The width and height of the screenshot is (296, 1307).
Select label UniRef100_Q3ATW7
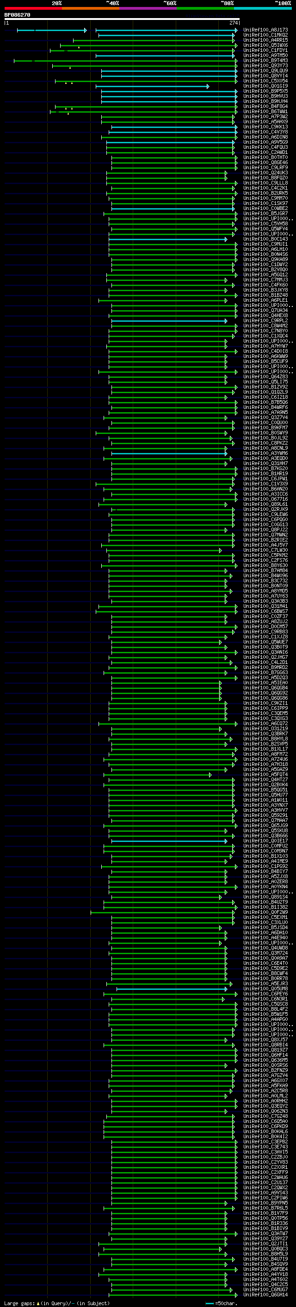pyautogui.click(x=265, y=1233)
